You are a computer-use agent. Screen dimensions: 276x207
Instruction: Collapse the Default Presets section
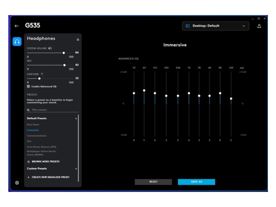pyautogui.click(x=76, y=119)
